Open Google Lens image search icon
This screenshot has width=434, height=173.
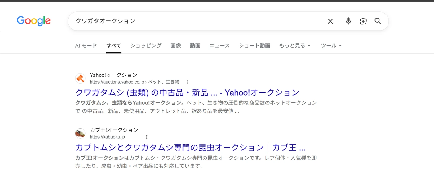(x=363, y=21)
